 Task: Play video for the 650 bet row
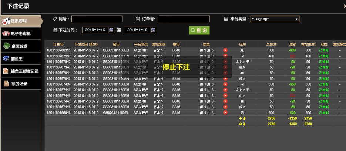225,84
